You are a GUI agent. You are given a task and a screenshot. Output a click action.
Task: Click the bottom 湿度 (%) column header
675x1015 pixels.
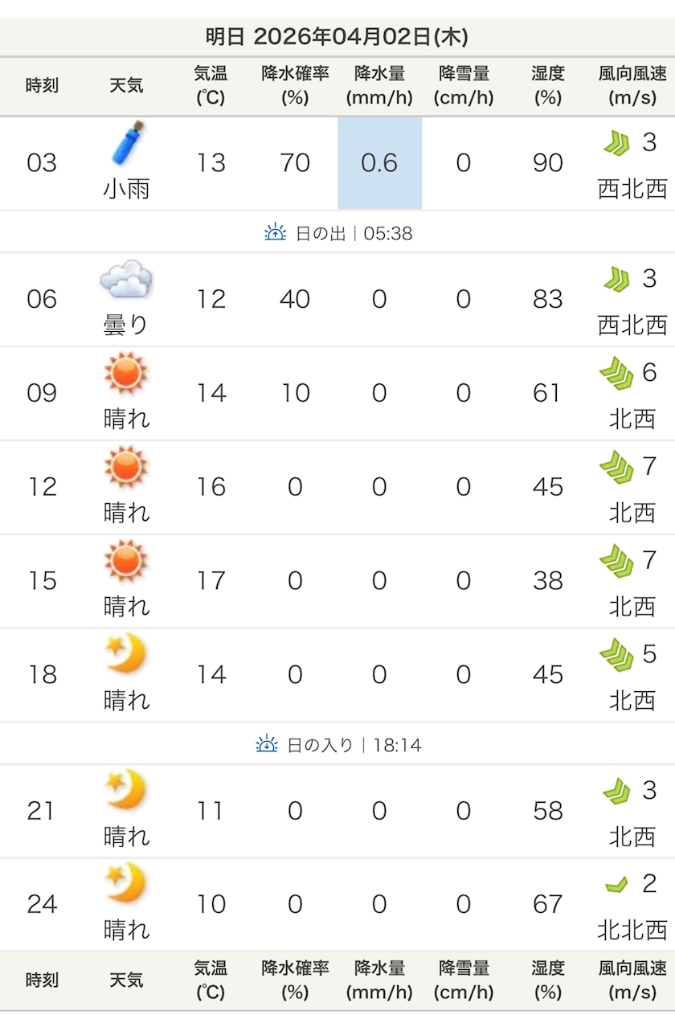[548, 980]
